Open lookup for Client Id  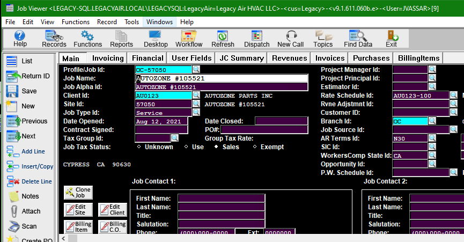coord(196,95)
